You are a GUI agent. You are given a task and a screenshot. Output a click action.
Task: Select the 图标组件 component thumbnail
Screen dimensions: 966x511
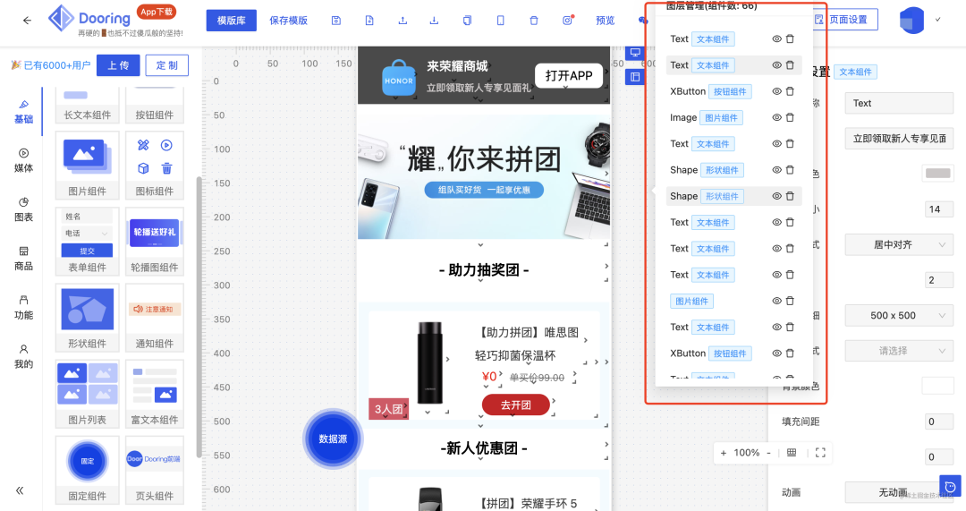point(155,166)
